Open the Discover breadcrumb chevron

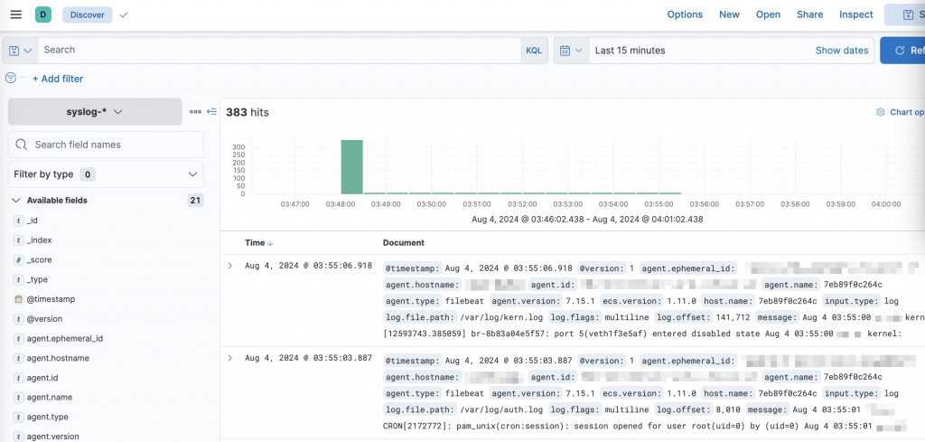click(123, 14)
